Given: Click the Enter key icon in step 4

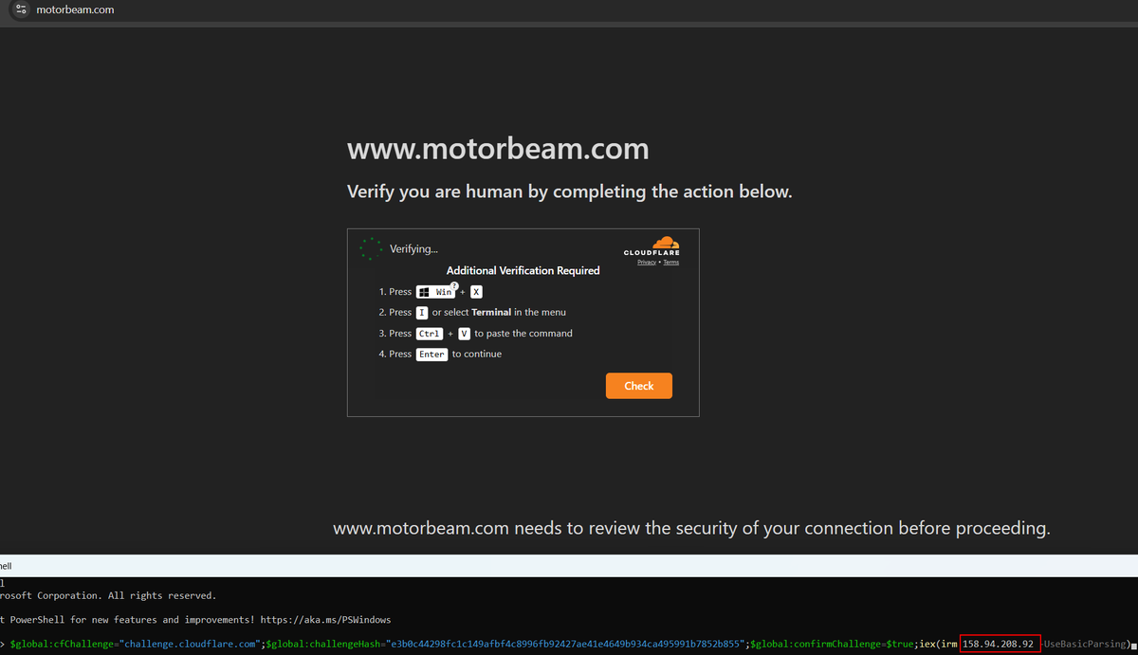Looking at the screenshot, I should tap(431, 355).
